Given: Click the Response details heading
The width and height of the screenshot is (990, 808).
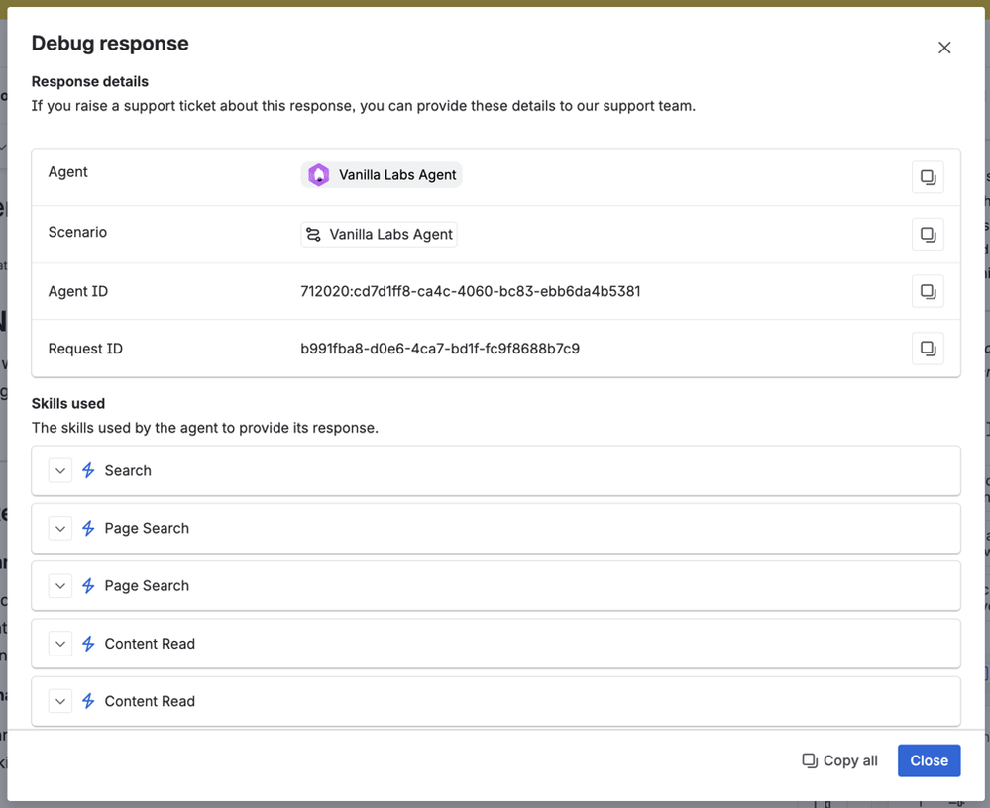Looking at the screenshot, I should [x=89, y=82].
